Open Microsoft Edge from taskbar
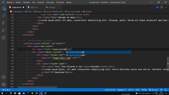Viewport: 169px width, 95px height. pyautogui.click(x=11, y=93)
